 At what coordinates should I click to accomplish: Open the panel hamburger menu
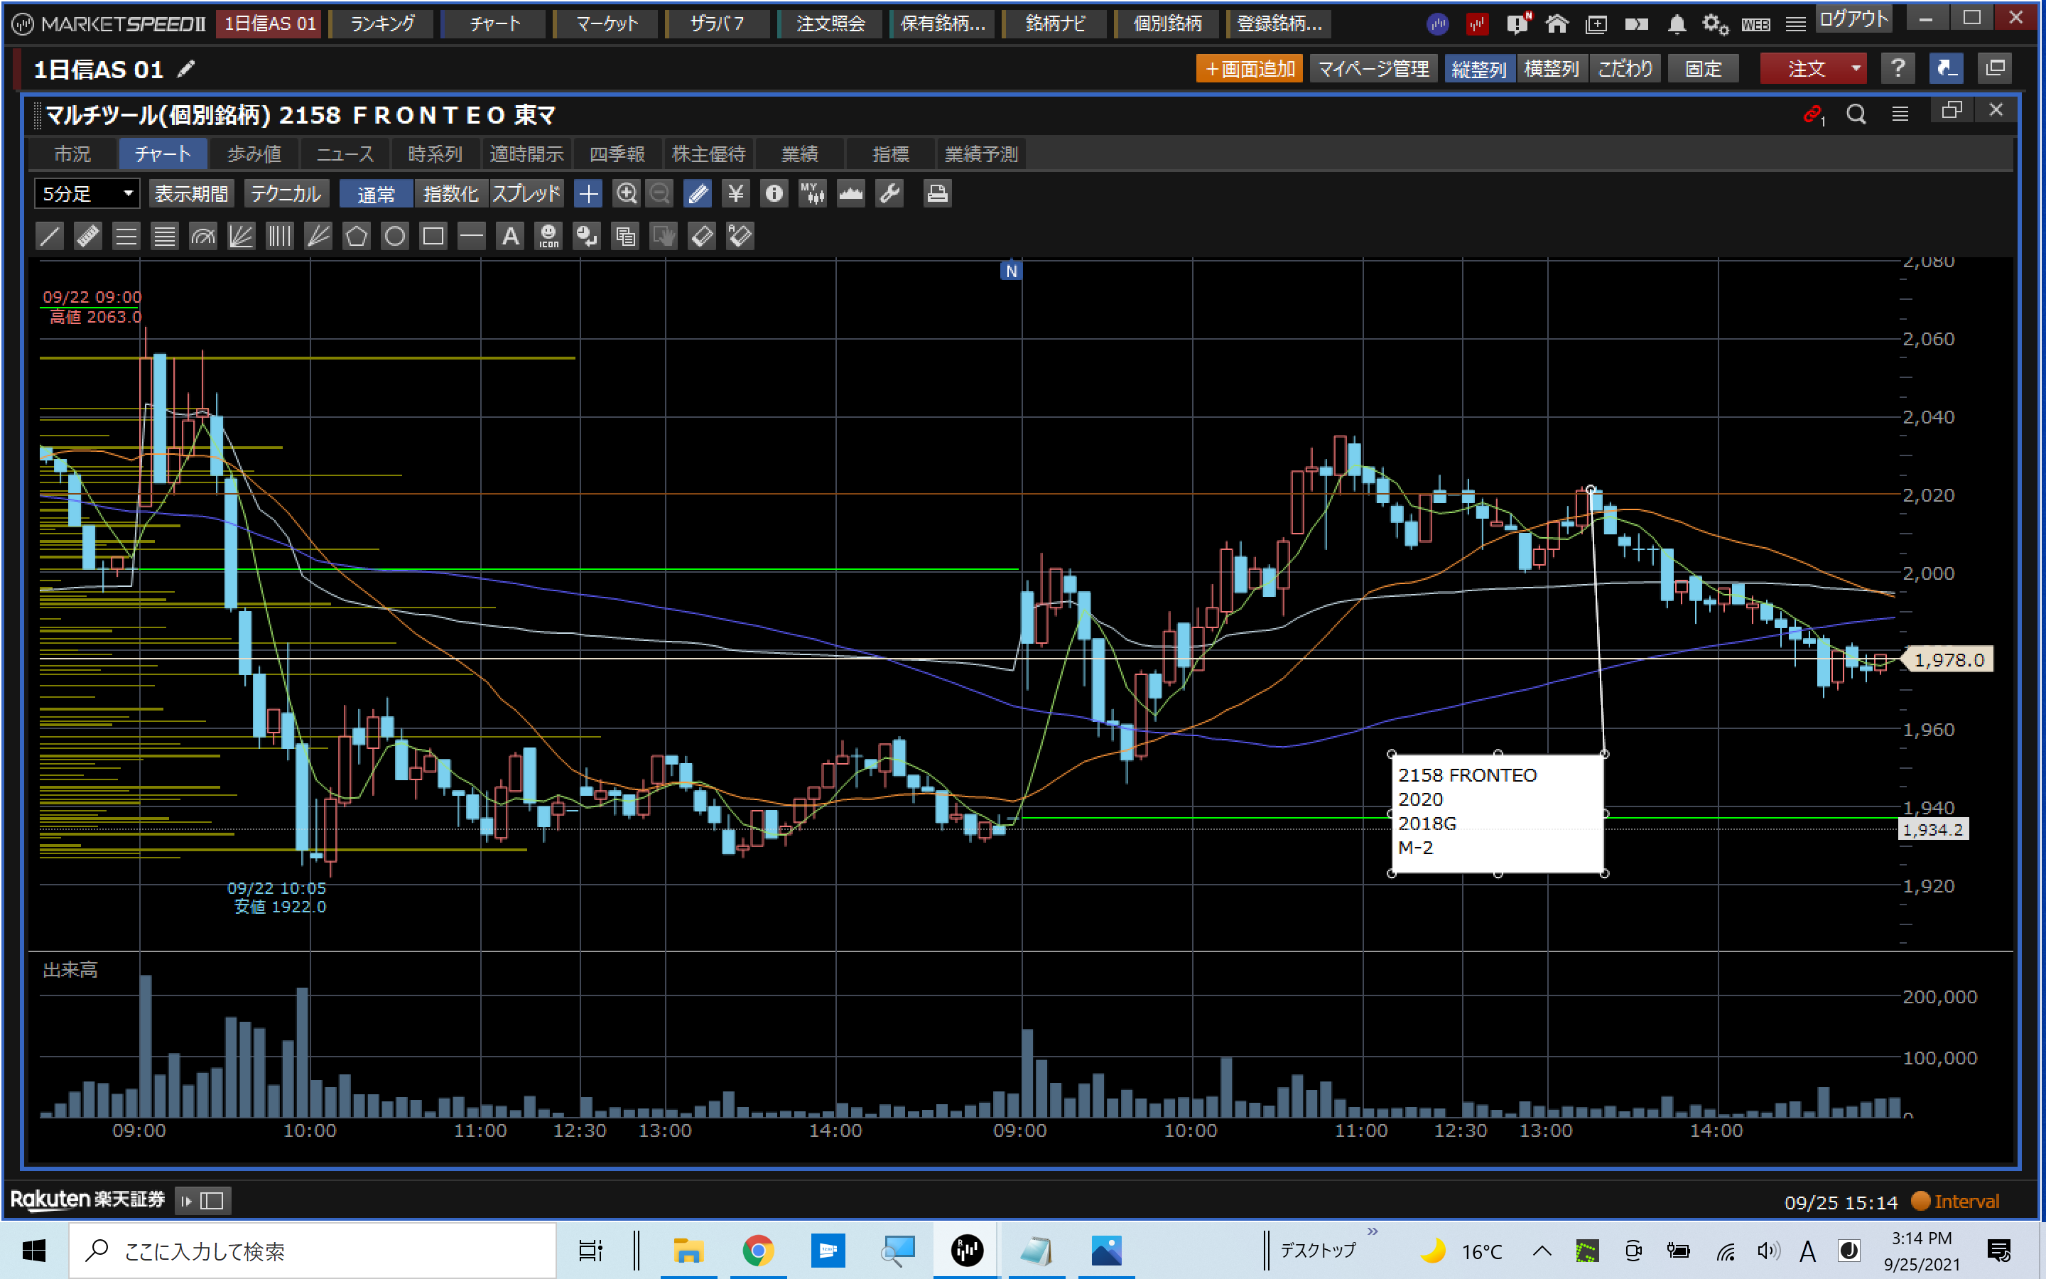pos(1900,114)
